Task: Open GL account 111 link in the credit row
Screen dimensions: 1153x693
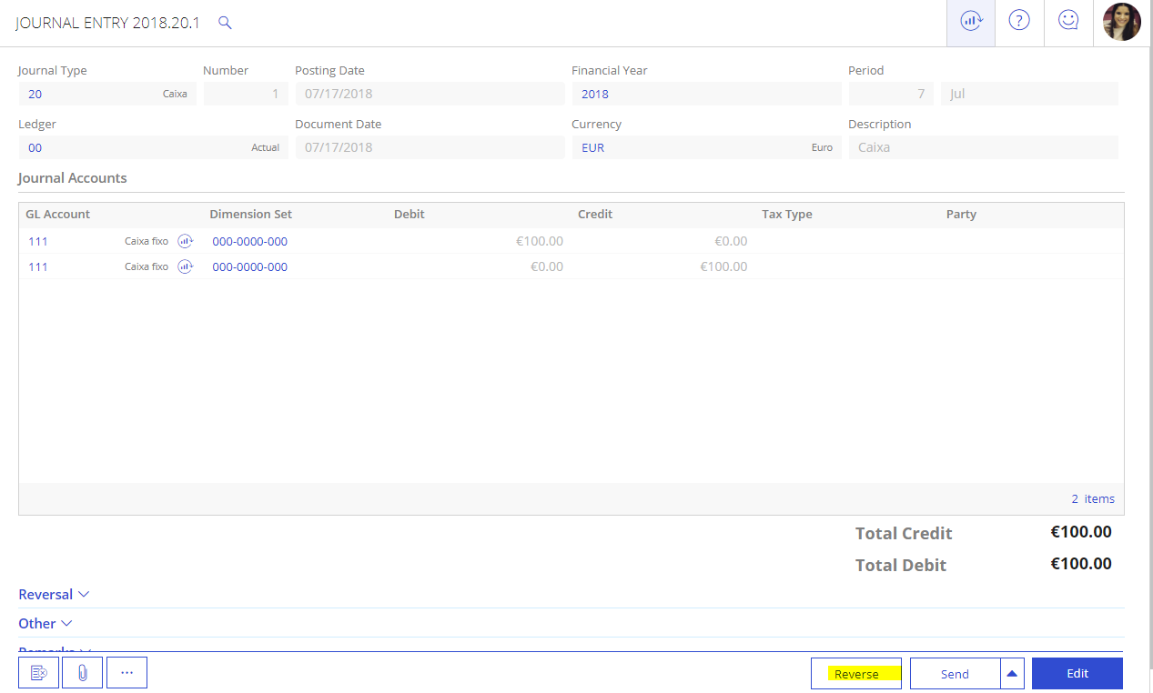Action: (38, 266)
